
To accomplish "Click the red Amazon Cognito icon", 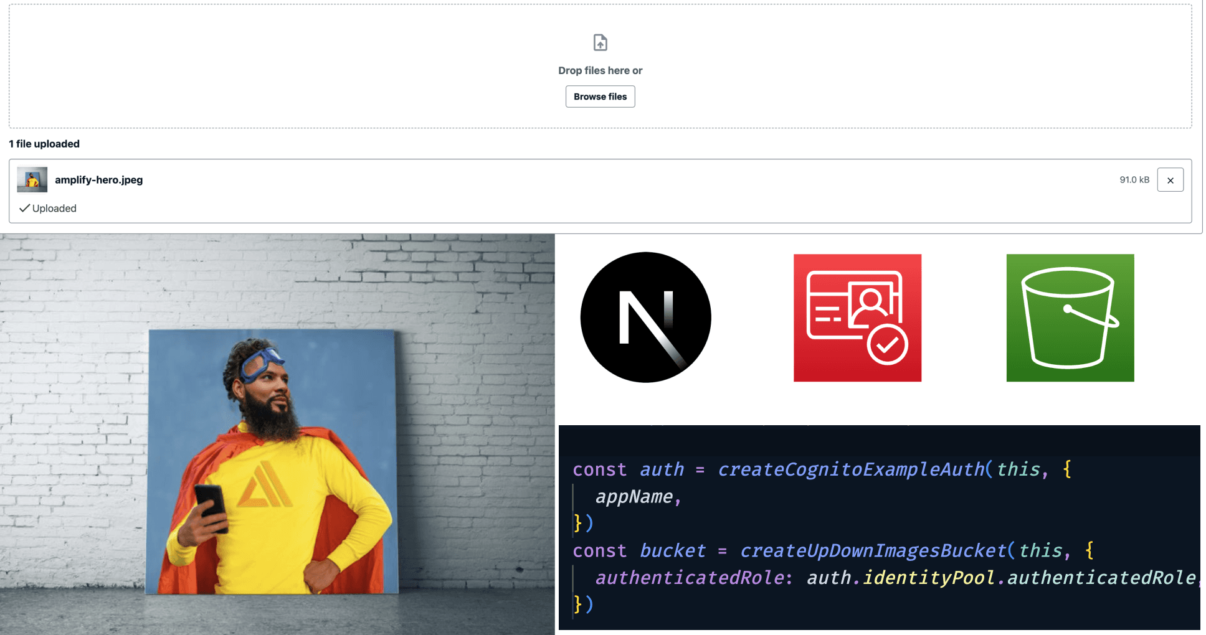I will coord(857,317).
